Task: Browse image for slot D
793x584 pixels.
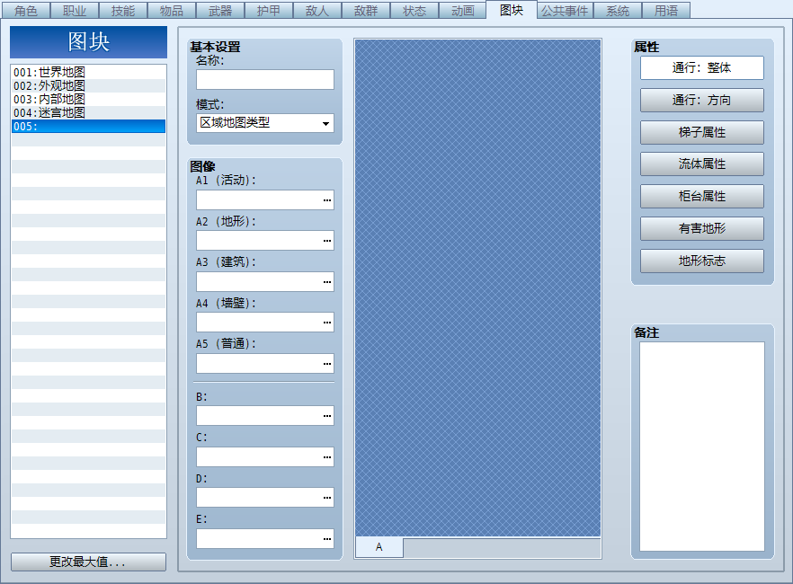Action: coord(327,498)
